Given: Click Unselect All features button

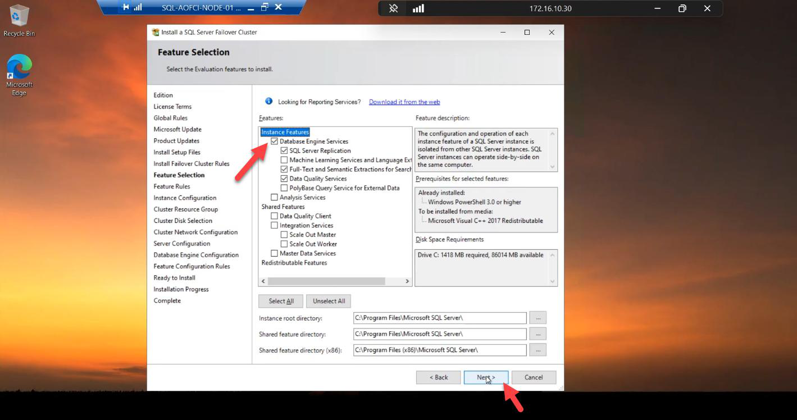Looking at the screenshot, I should (x=329, y=301).
